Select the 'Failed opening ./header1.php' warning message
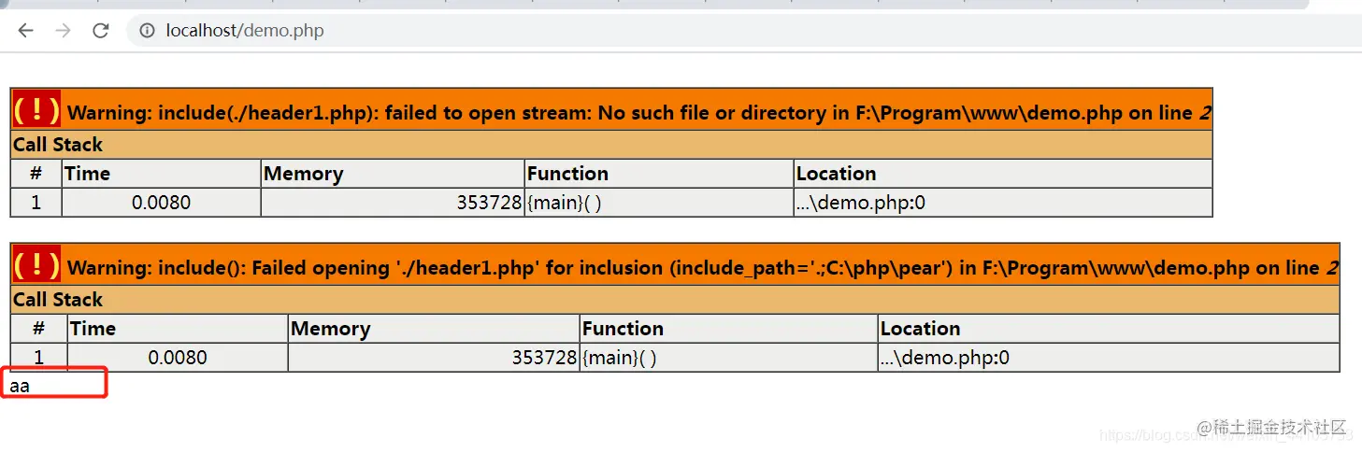The image size is (1362, 452). [703, 268]
